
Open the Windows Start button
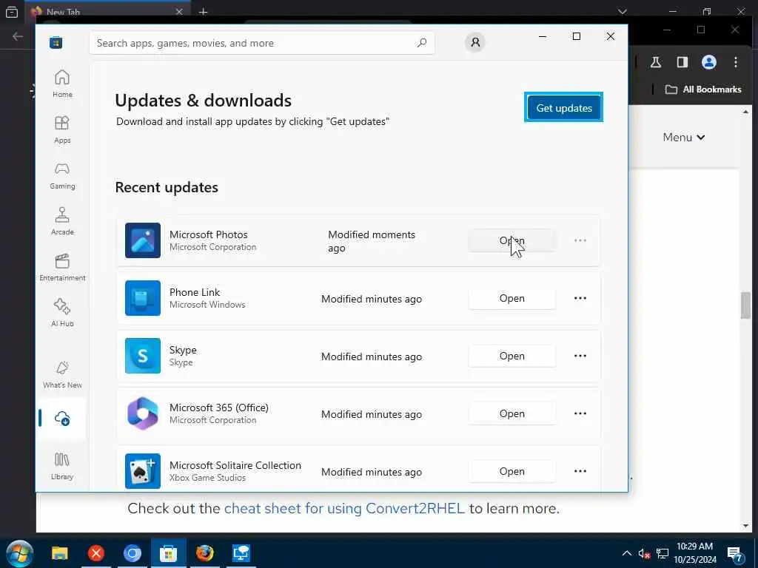(x=19, y=553)
